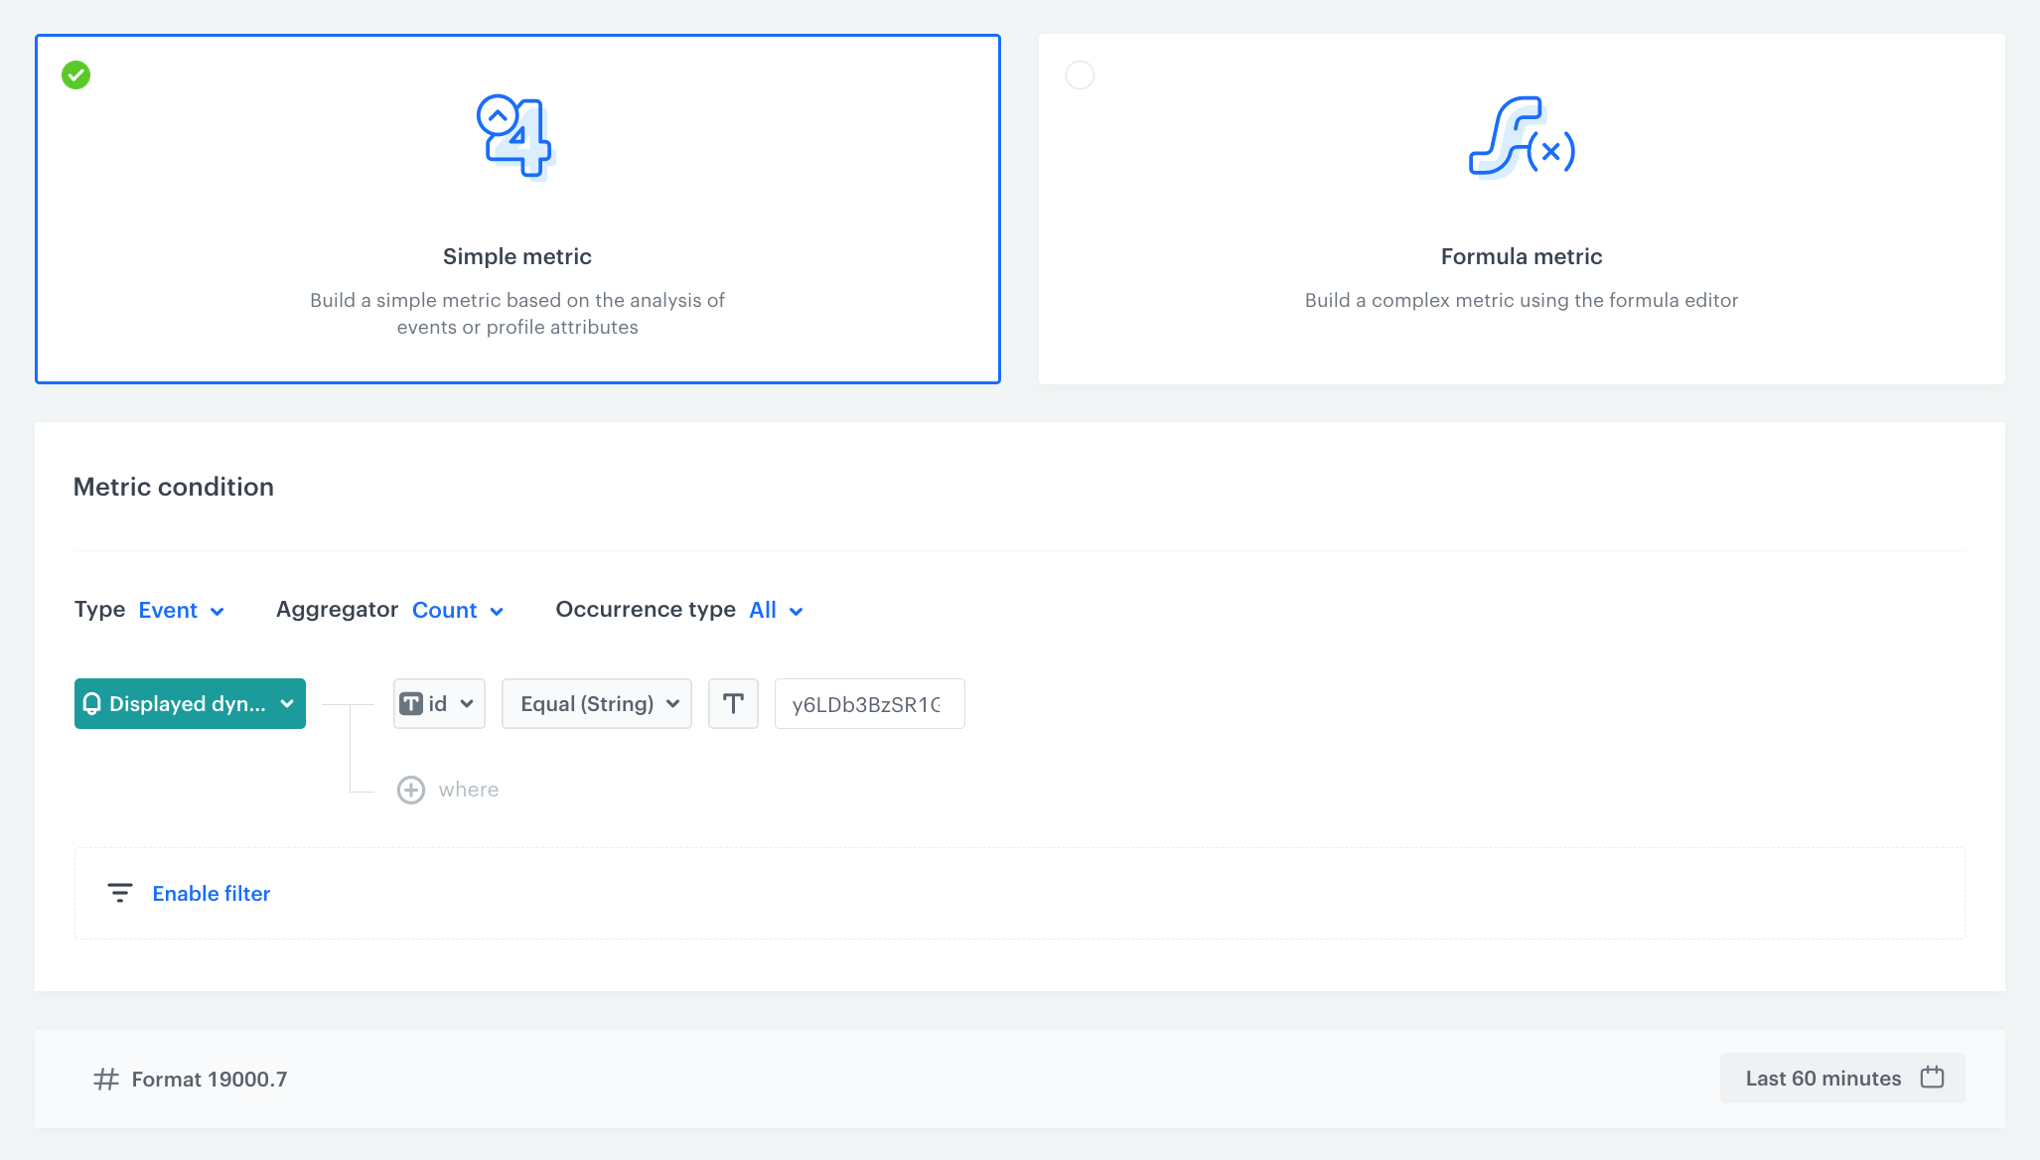
Task: Click the bell icon on Displayed event
Action: (x=92, y=703)
